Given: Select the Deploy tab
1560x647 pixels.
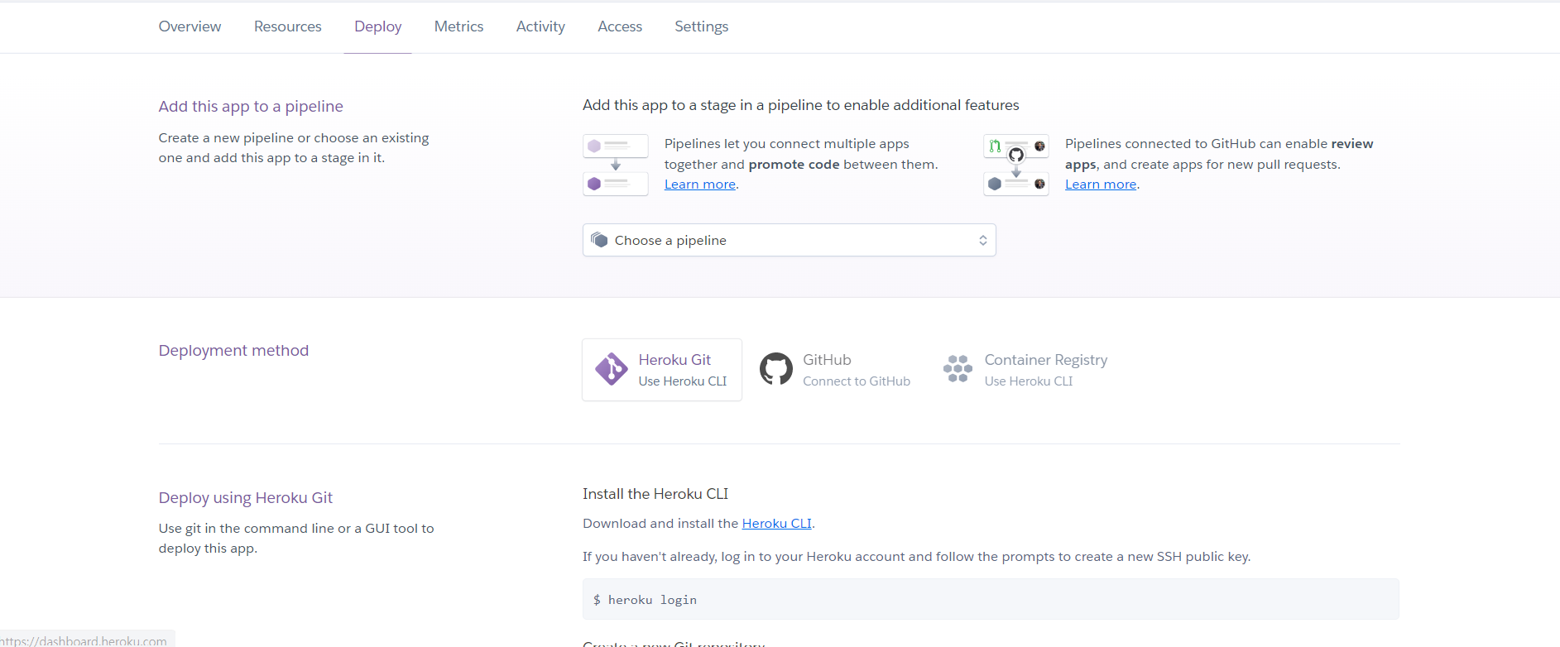Looking at the screenshot, I should pos(377,26).
